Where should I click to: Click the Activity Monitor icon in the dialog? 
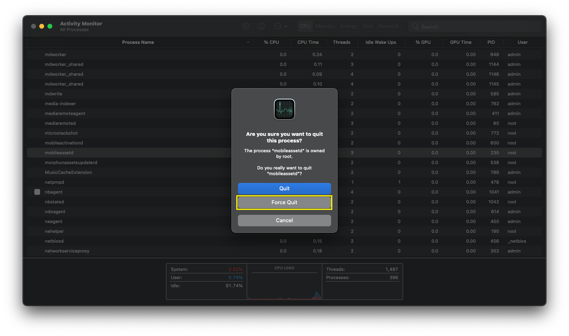pyautogui.click(x=284, y=109)
